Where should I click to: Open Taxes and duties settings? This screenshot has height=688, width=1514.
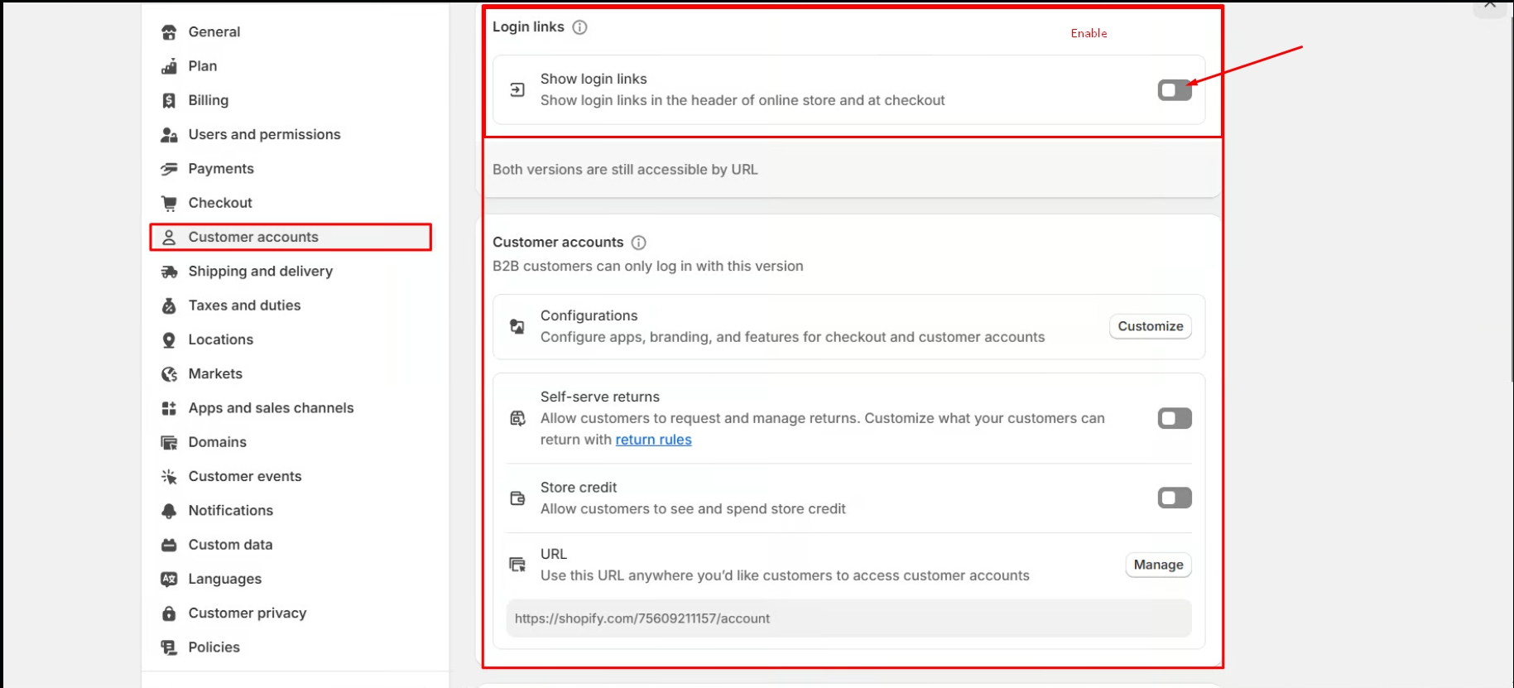244,306
